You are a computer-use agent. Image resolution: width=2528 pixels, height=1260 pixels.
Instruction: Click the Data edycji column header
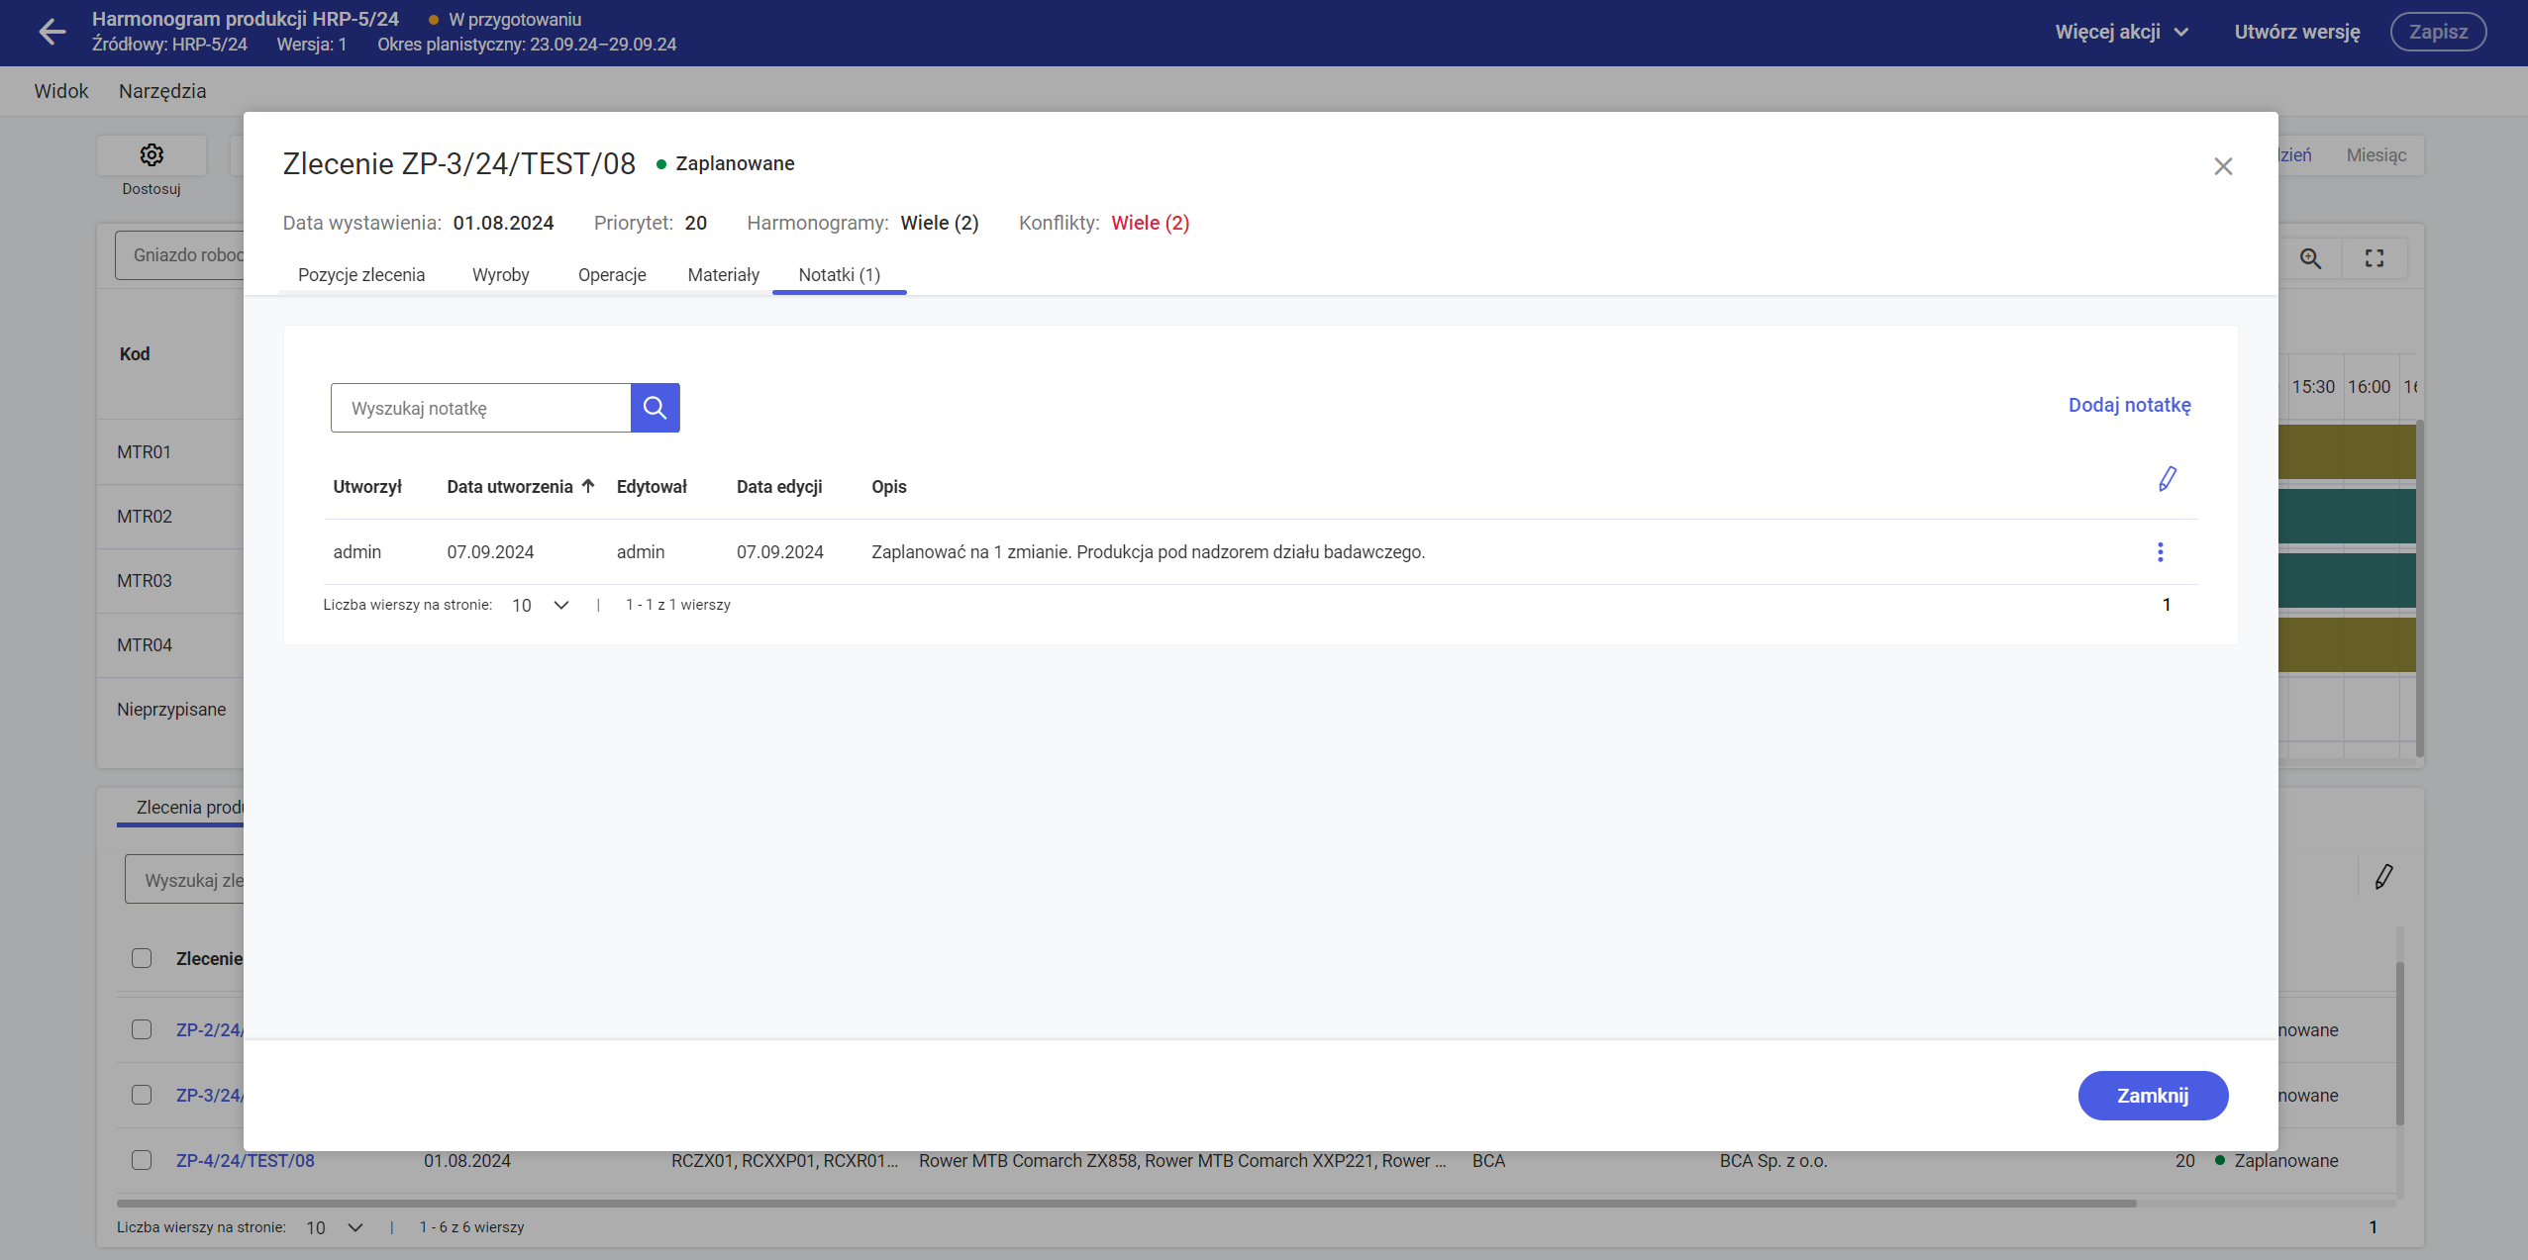tap(779, 486)
